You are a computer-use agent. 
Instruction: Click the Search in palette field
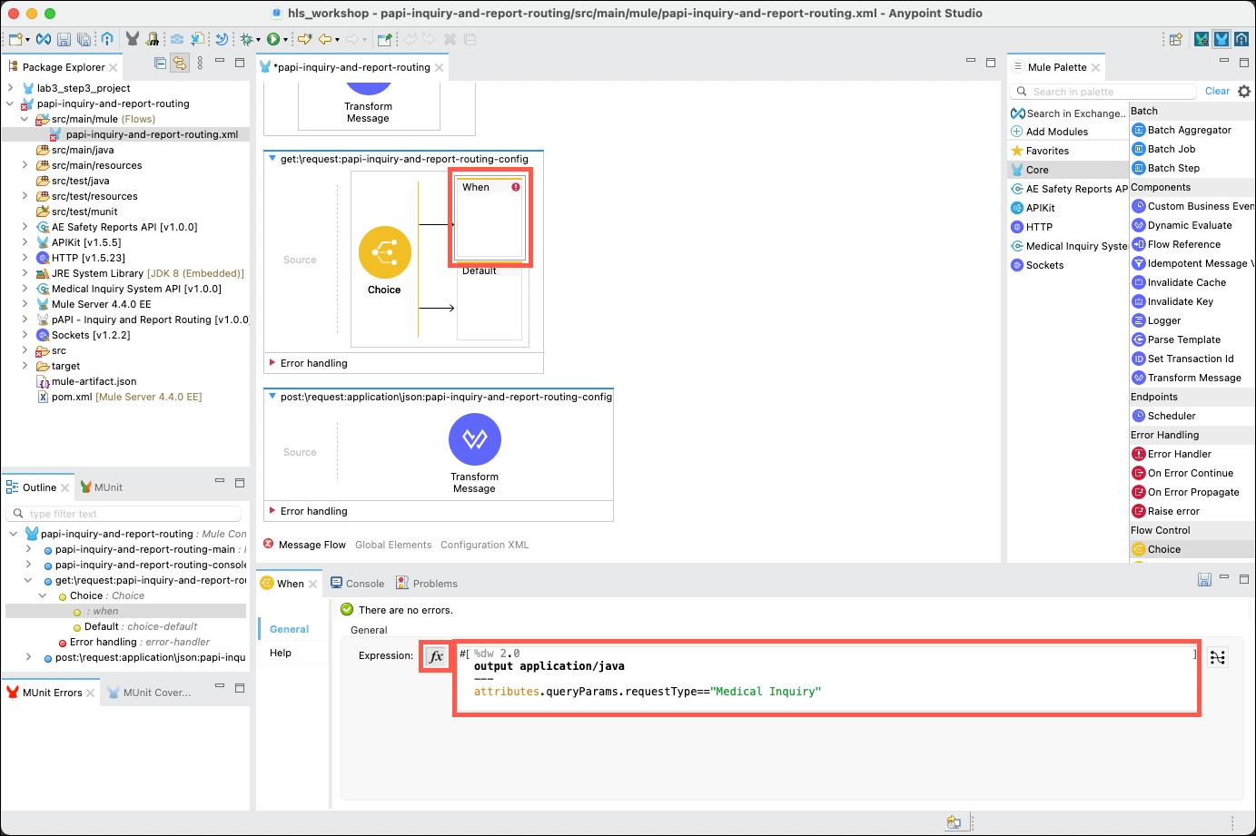click(1103, 91)
